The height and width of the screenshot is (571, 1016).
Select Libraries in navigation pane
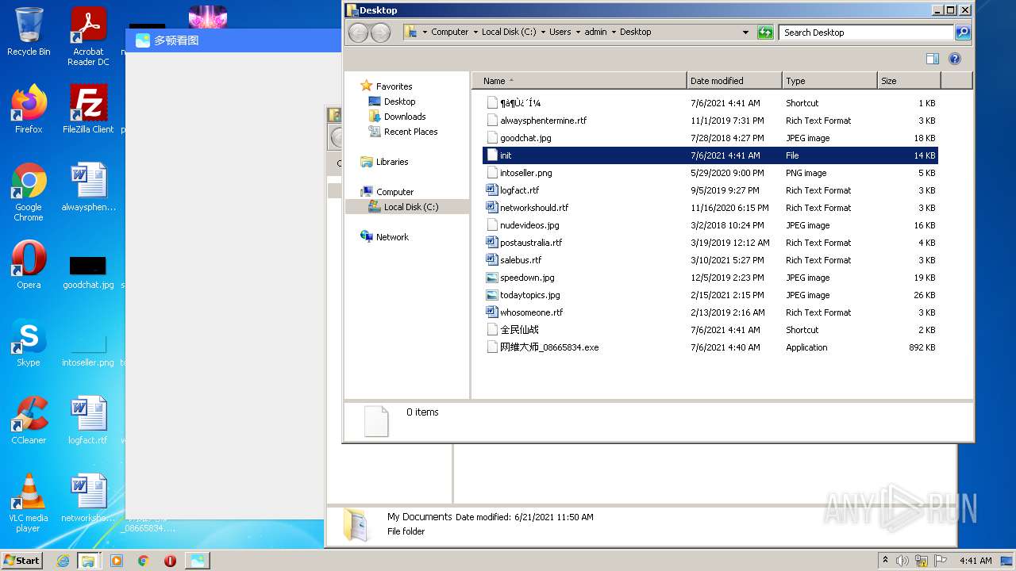click(392, 162)
